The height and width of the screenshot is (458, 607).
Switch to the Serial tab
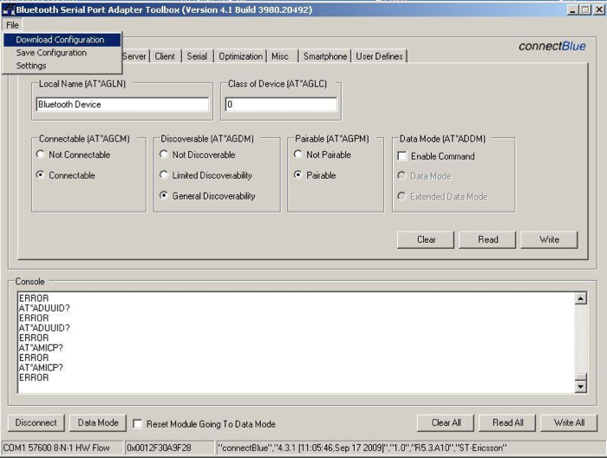[197, 56]
